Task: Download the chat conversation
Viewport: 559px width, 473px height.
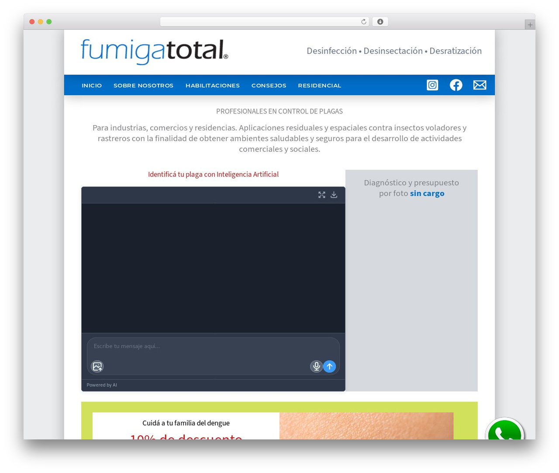Action: pyautogui.click(x=334, y=195)
